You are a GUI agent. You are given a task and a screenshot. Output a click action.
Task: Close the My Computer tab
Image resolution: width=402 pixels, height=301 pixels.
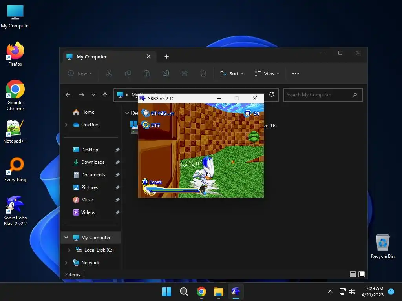coord(148,56)
